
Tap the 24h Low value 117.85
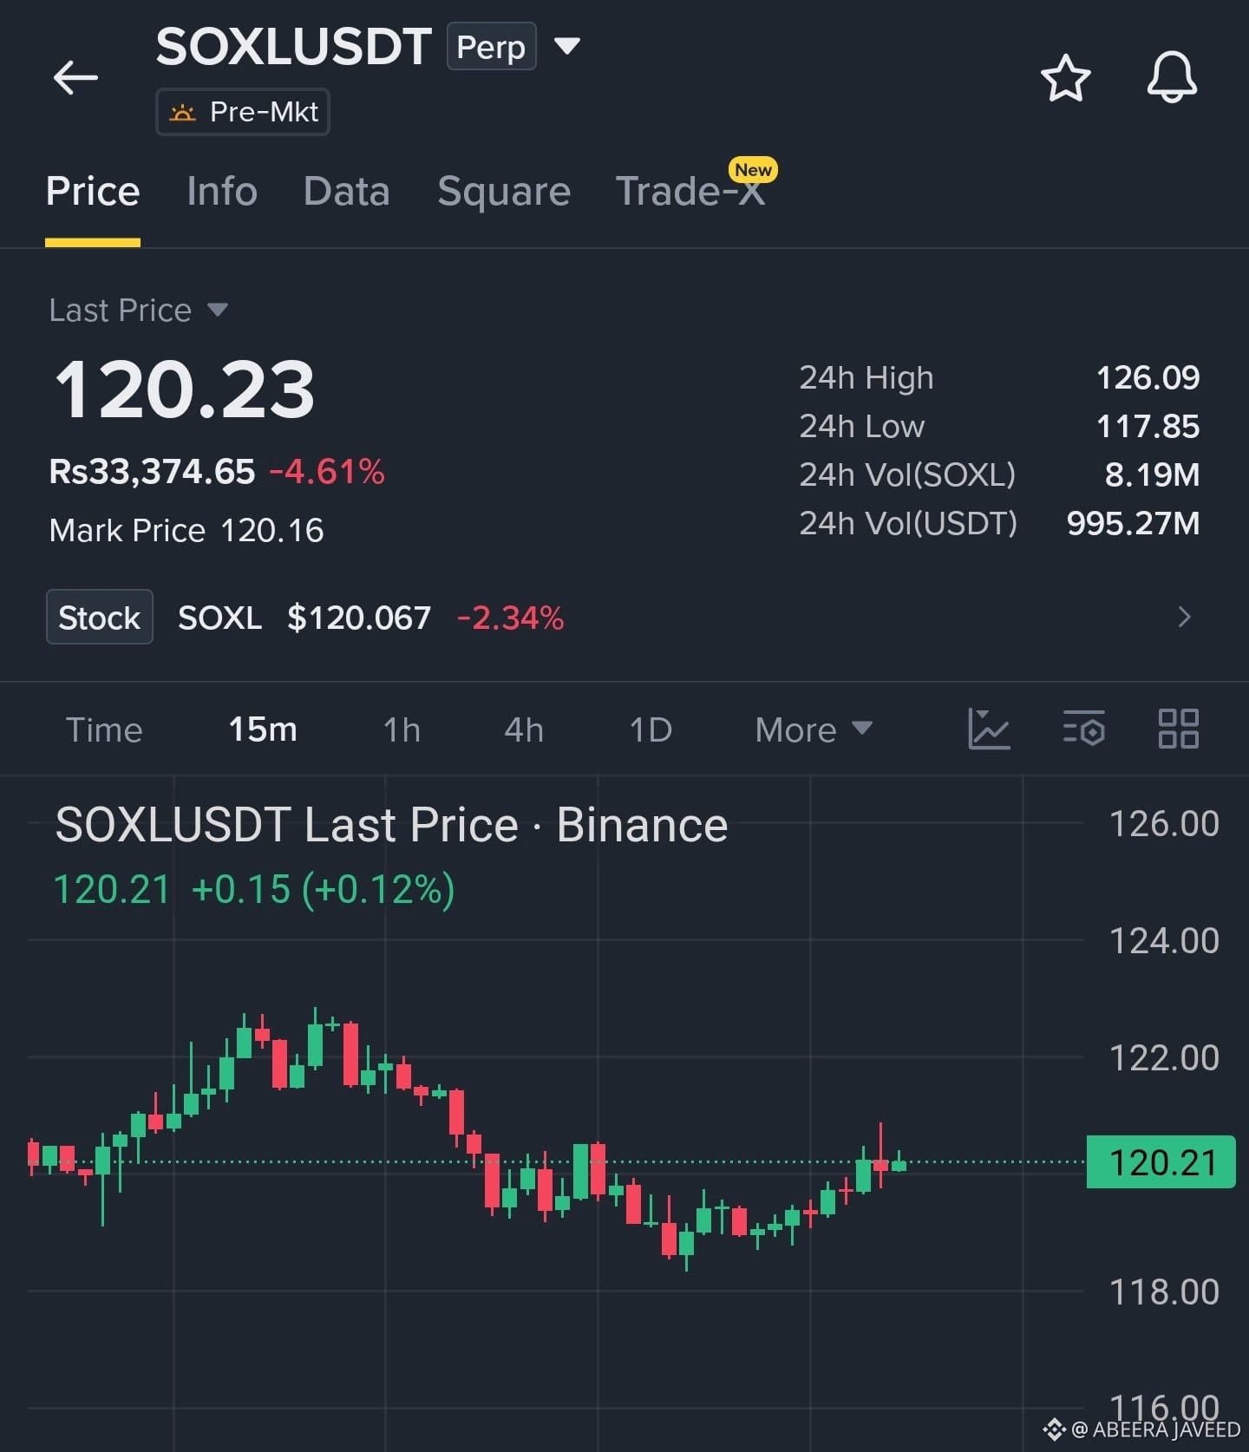[x=1148, y=426]
